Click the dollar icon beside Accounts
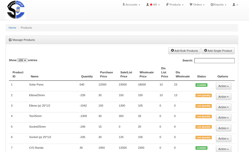The width and height of the screenshot is (249, 152). [124, 5]
